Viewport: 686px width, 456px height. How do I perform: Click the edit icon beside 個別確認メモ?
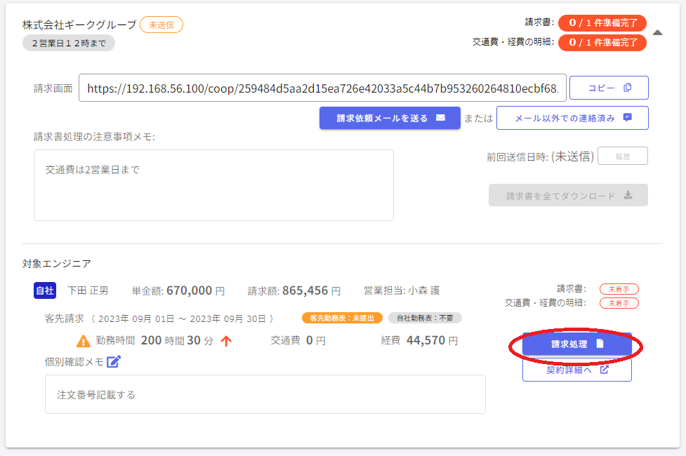coord(114,362)
